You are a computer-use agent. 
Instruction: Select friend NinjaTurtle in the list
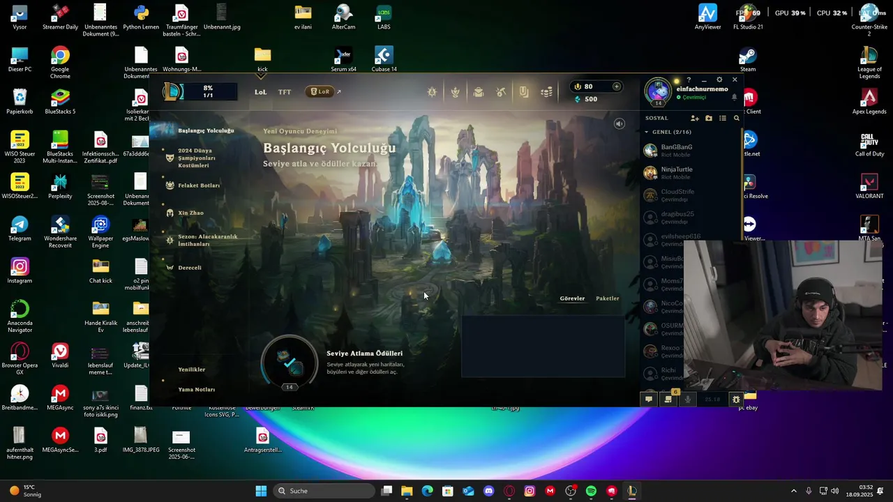tap(691, 173)
